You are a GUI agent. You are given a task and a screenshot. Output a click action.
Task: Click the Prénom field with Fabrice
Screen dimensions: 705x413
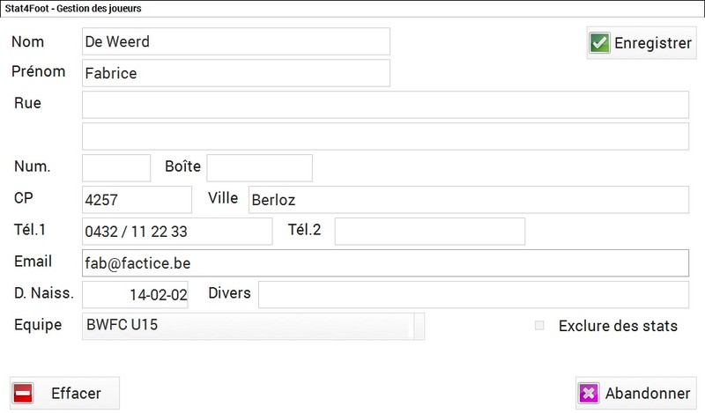click(x=236, y=73)
